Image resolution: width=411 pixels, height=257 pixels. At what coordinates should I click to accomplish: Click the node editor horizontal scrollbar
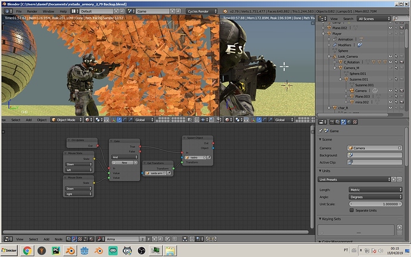(x=155, y=232)
